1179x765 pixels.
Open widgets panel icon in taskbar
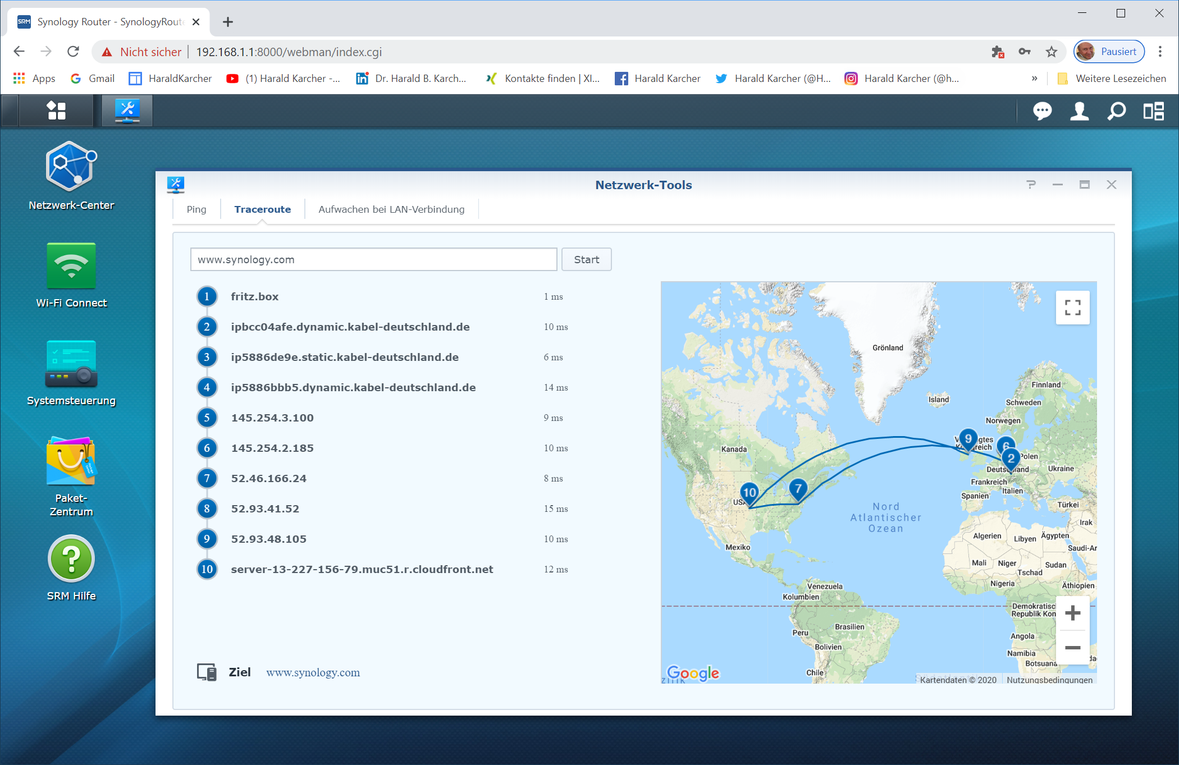[x=1153, y=111]
